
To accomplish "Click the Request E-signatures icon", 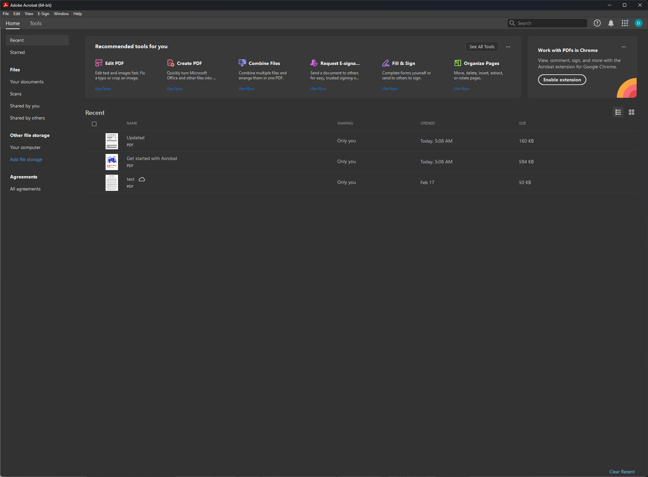I will click(314, 63).
